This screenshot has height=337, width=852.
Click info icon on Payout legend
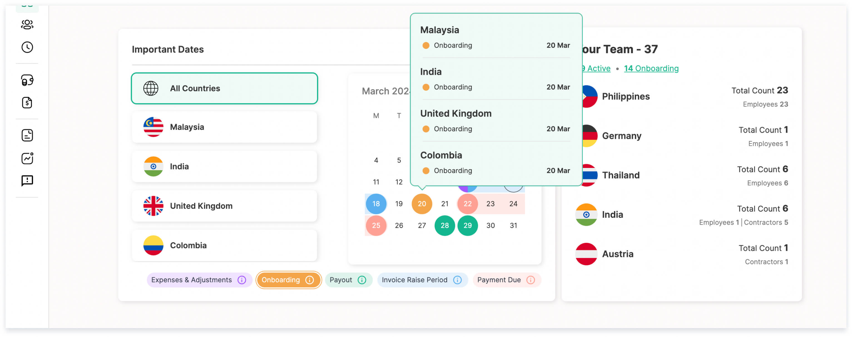click(x=362, y=280)
